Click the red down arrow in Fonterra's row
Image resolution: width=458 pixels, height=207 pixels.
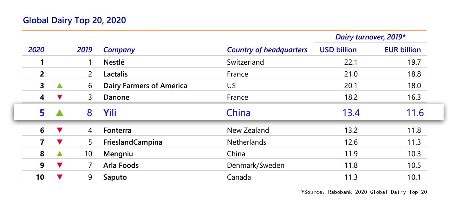tap(60, 130)
